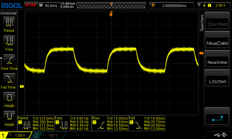Click the Rise edge icon in results bar
Screen dimensions: 232x139
(x=101, y=126)
